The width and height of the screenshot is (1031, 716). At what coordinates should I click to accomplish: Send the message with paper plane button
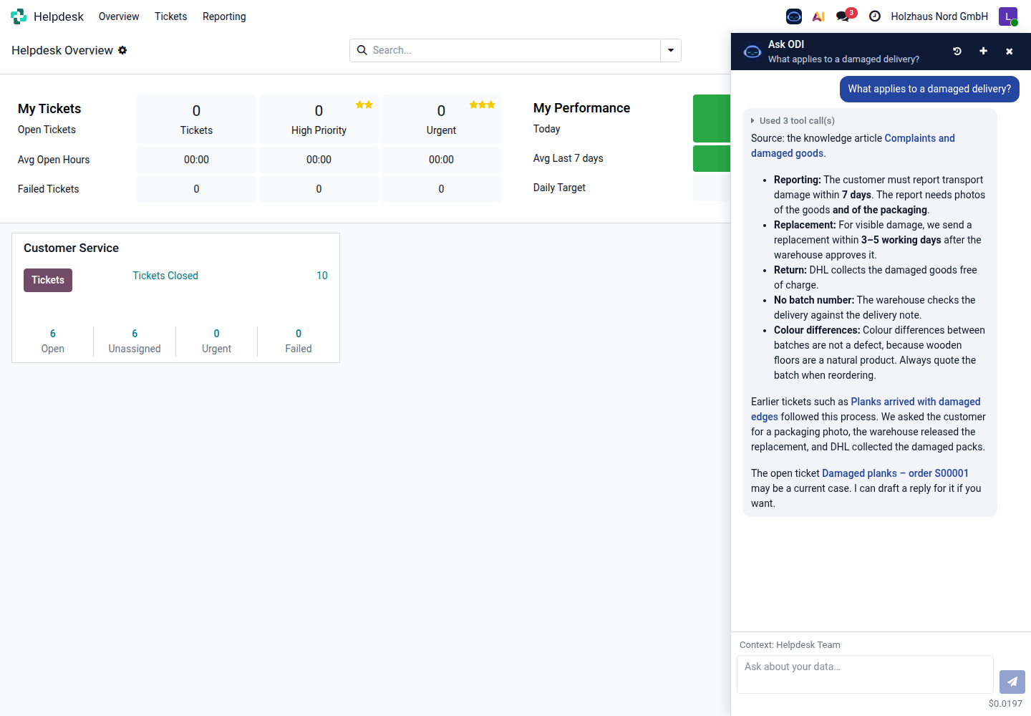click(1012, 682)
